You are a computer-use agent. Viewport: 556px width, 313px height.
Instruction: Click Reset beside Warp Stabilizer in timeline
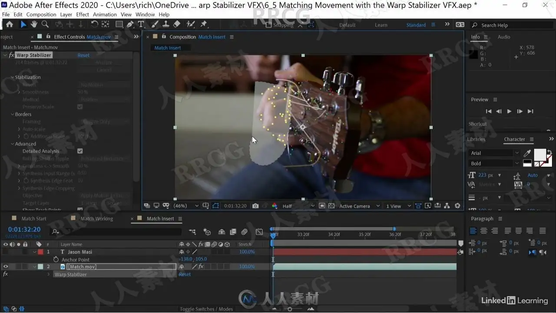[x=185, y=274]
